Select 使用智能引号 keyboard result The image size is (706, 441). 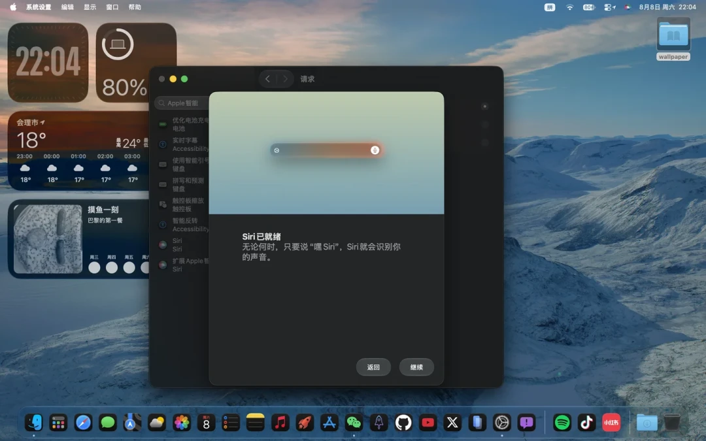[182, 164]
